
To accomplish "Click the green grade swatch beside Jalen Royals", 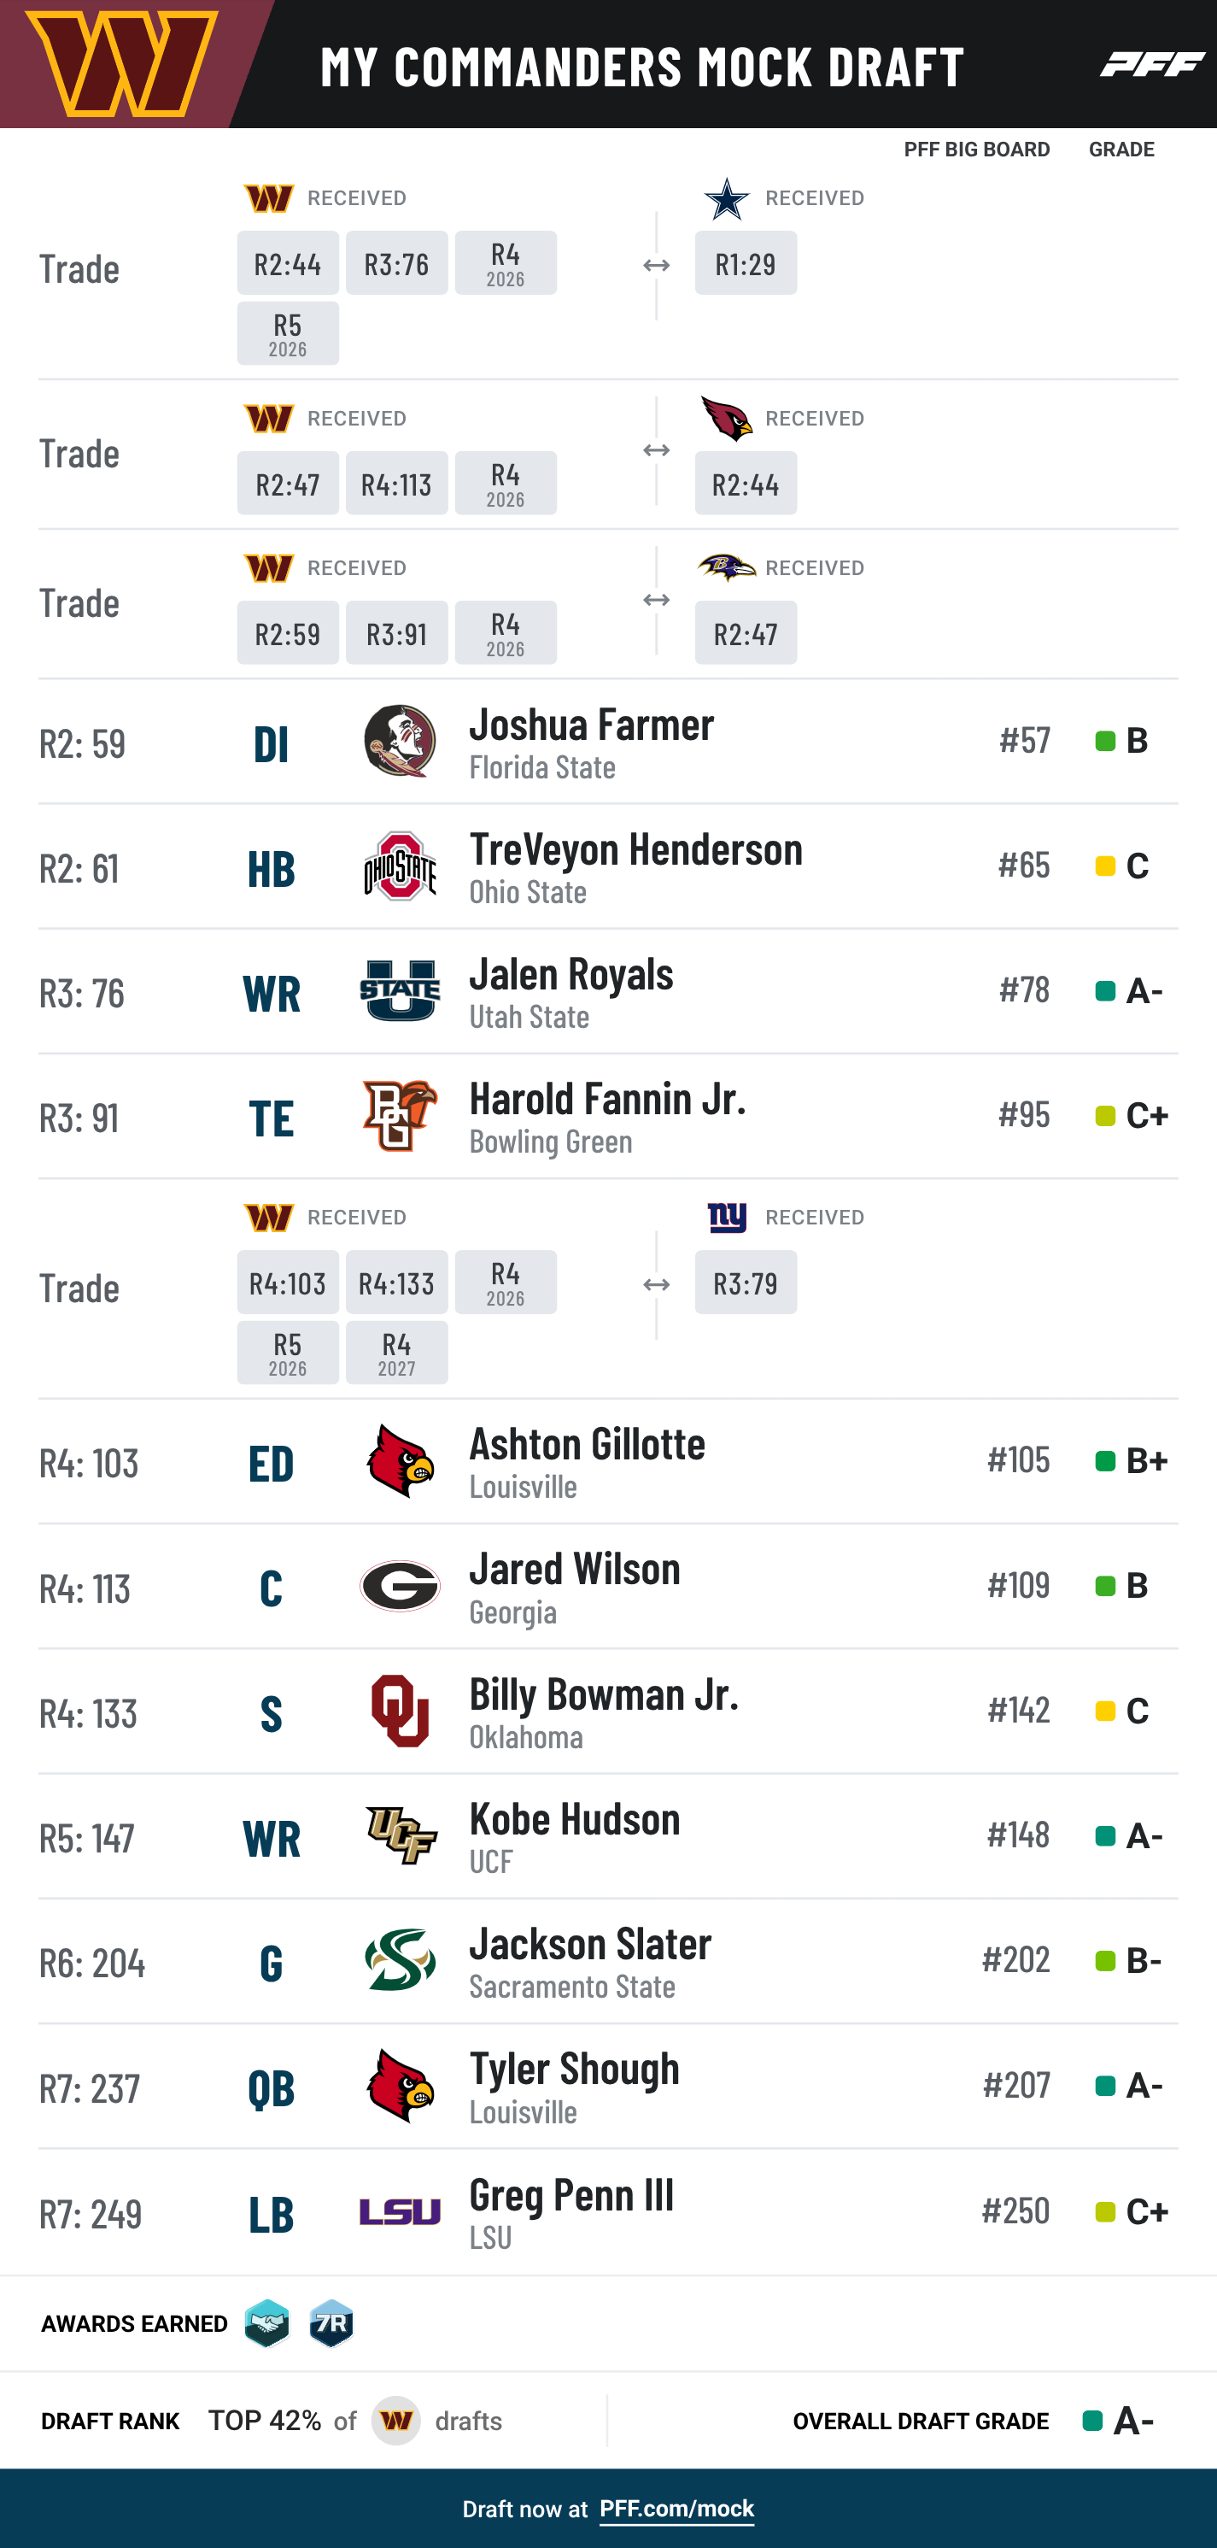I will coord(1105,991).
